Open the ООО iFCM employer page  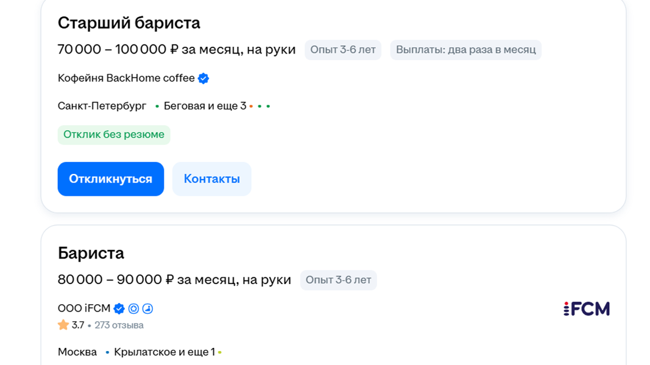tap(84, 308)
